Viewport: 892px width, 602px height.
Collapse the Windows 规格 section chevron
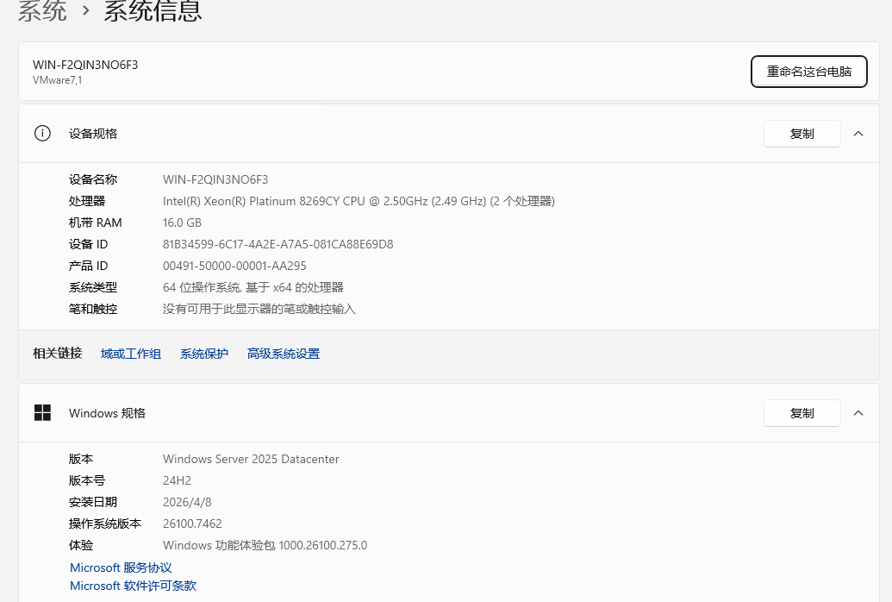click(858, 413)
